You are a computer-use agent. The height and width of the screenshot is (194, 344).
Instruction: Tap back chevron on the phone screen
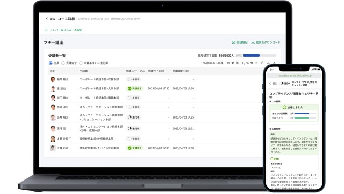tap(270, 84)
